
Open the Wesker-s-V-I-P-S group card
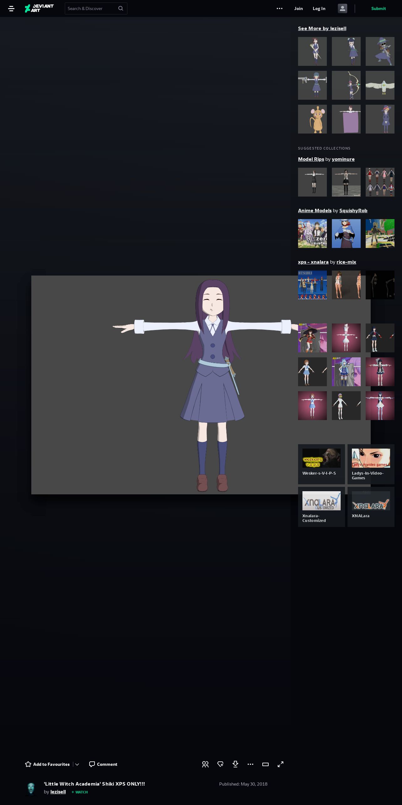(x=322, y=464)
